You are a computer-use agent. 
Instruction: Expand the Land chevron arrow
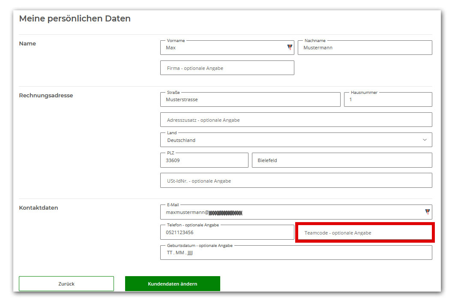point(425,140)
